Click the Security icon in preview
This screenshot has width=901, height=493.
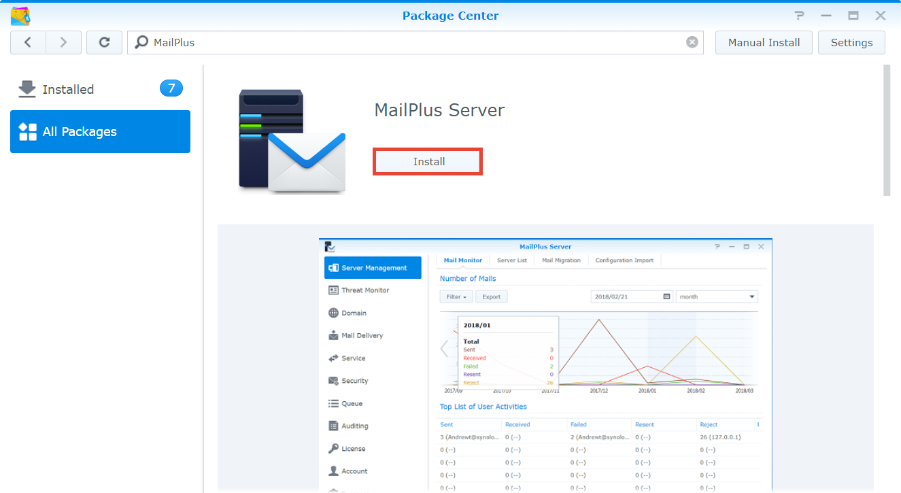point(333,381)
